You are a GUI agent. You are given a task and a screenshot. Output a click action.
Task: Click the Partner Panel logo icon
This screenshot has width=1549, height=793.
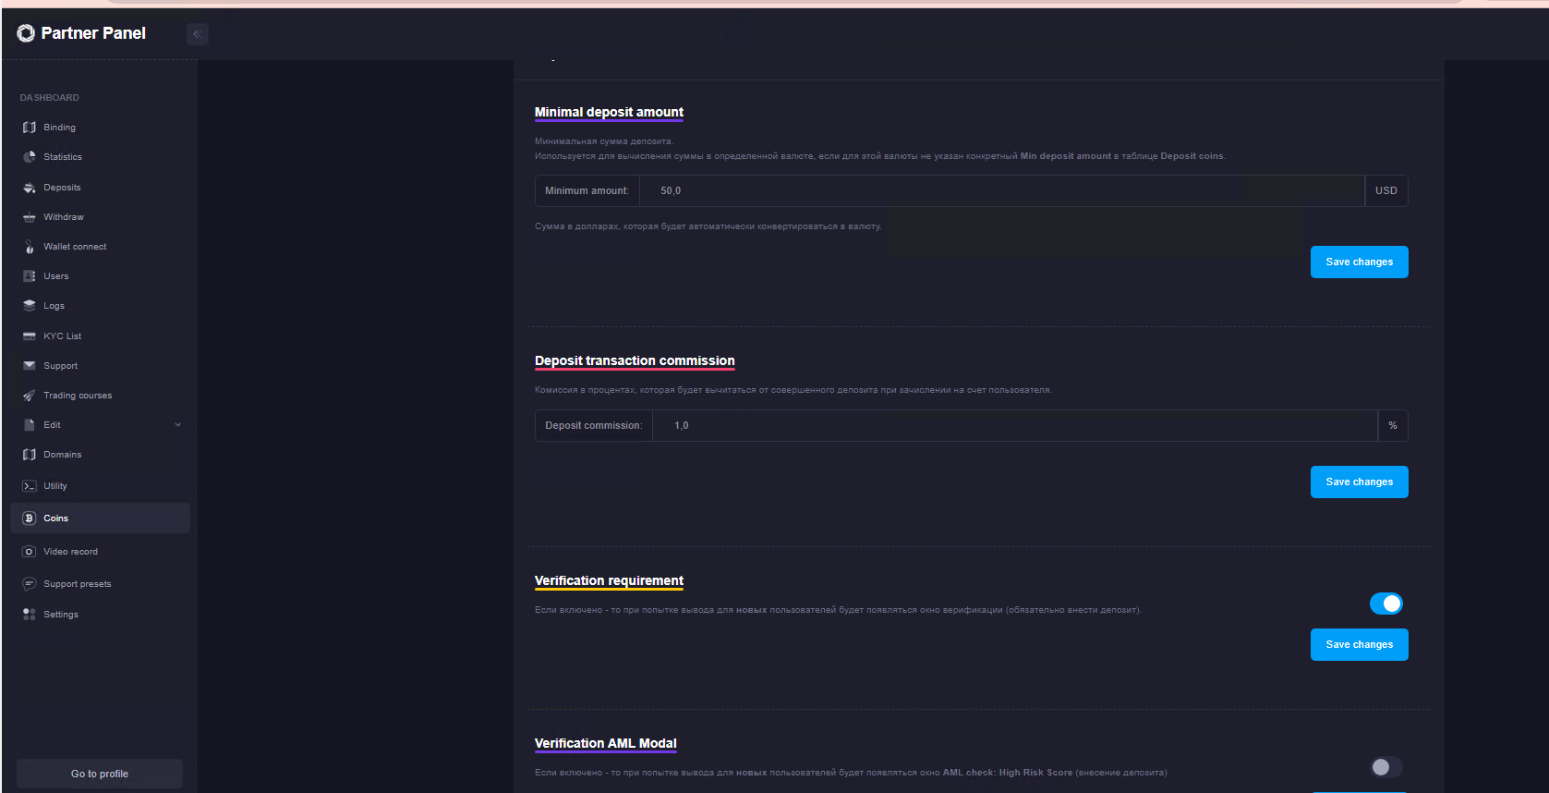[x=26, y=33]
